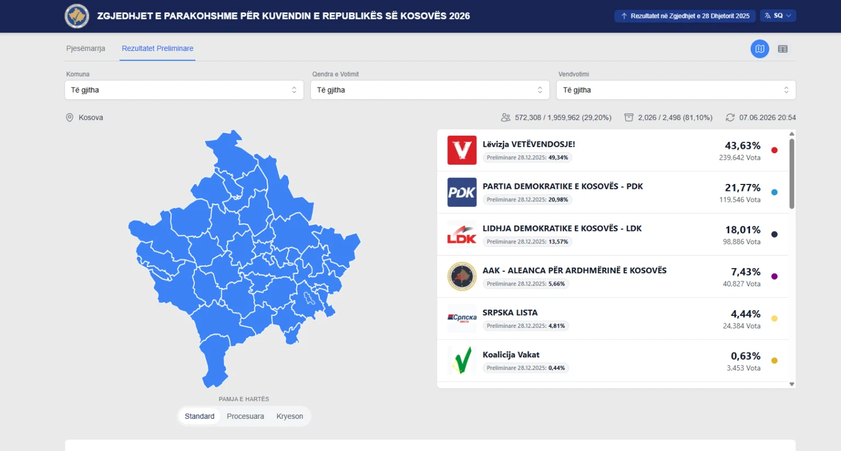Screen dimensions: 841x451
Task: Click the party list scroll up arrow
Action: click(792, 134)
